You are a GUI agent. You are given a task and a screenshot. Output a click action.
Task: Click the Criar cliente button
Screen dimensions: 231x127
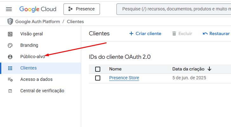pos(145,33)
